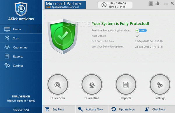Open the list menu icon in title bar

(151, 4)
